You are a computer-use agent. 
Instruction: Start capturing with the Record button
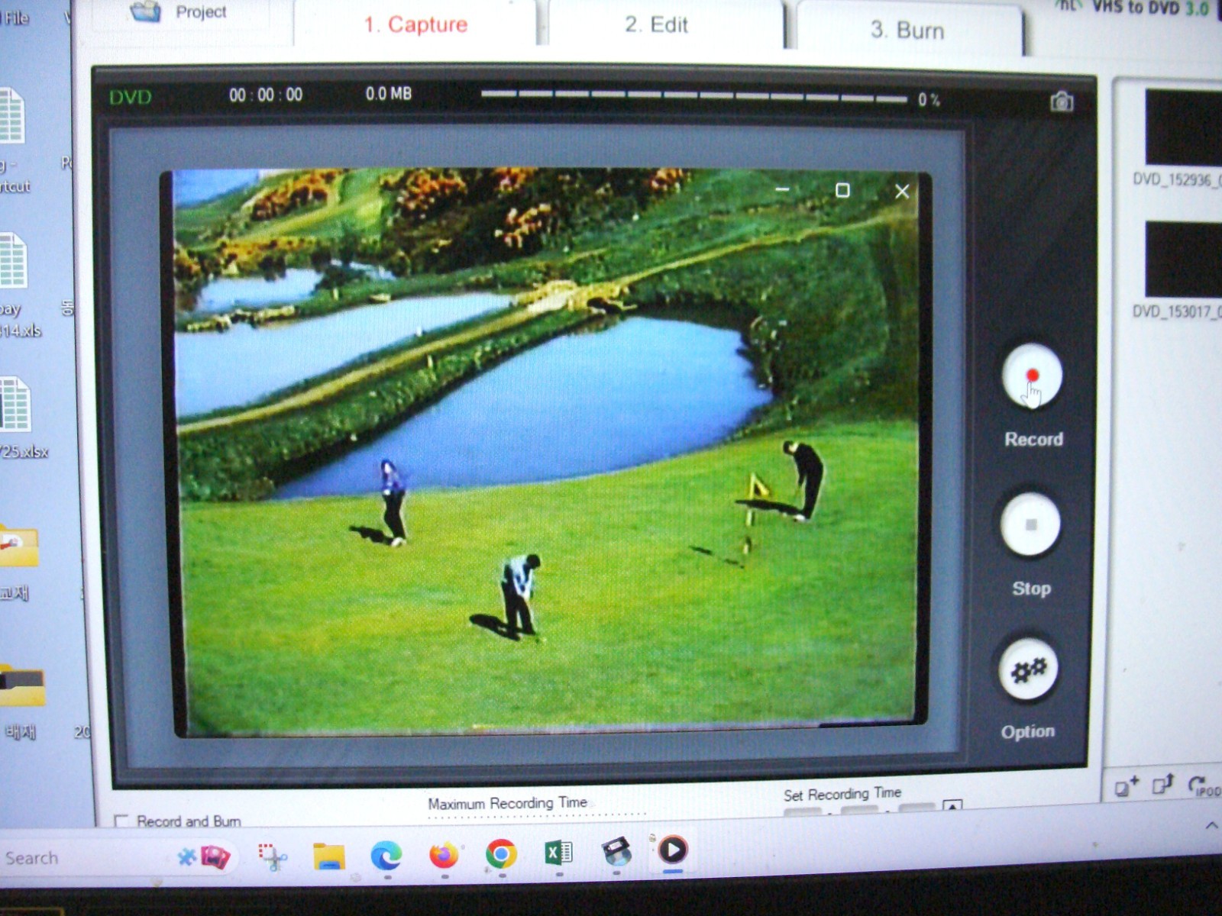pyautogui.click(x=1032, y=377)
